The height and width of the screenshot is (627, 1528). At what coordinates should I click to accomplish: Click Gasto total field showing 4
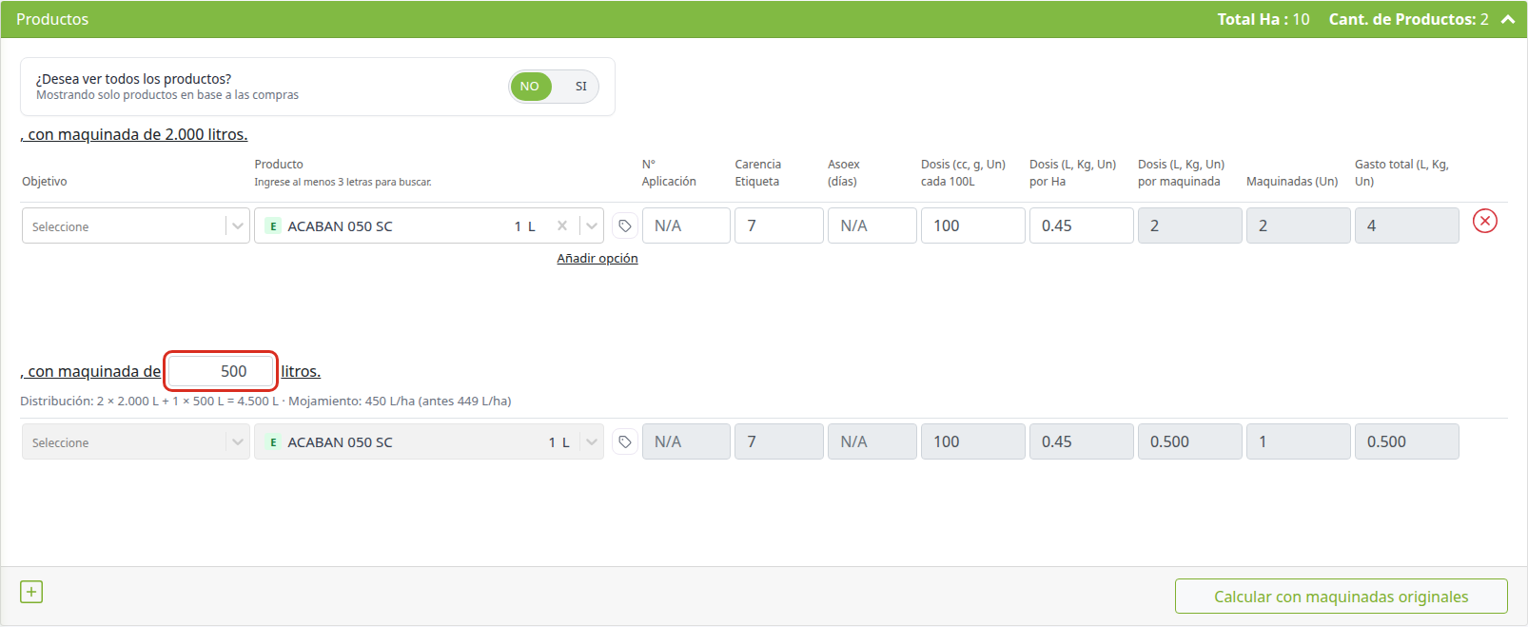[1407, 226]
